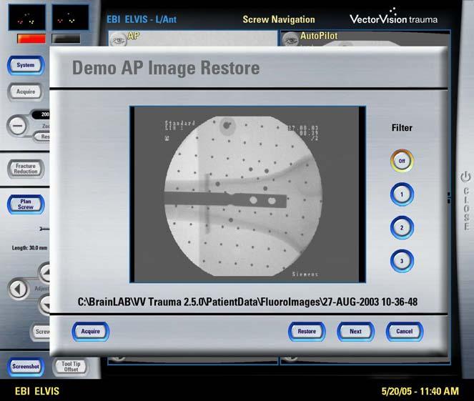This screenshot has width=474, height=401.
Task: Click the zoom minus round button
Action: [18, 125]
